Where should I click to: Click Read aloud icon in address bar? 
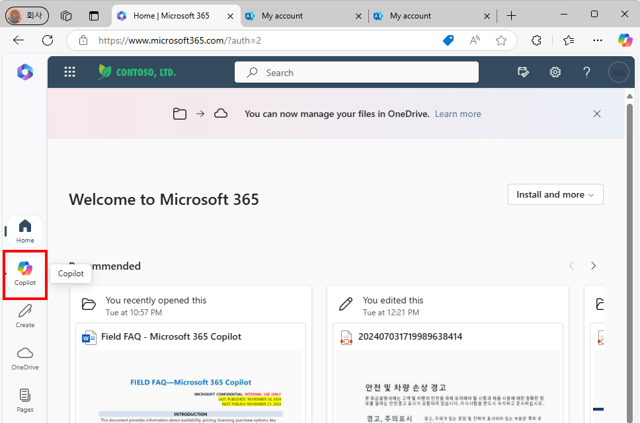[x=475, y=40]
